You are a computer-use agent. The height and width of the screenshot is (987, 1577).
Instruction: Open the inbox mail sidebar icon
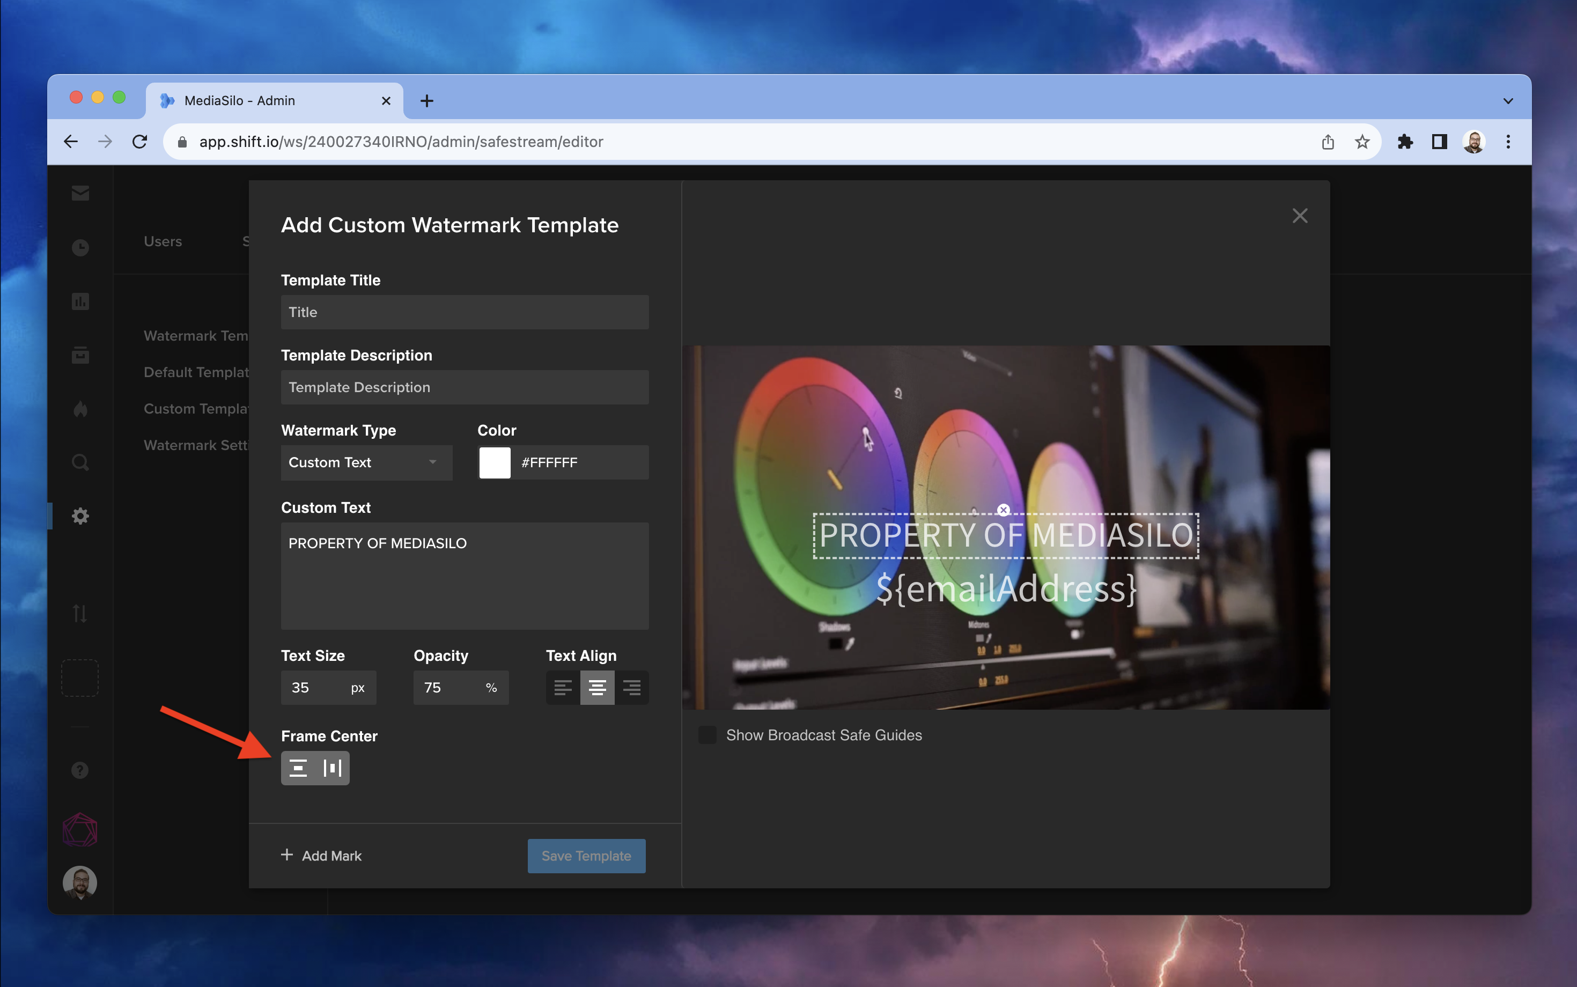[x=80, y=193]
